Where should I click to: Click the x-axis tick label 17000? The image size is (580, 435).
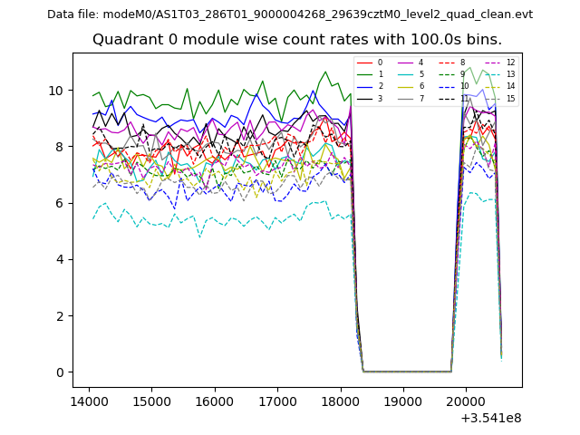[x=277, y=401]
